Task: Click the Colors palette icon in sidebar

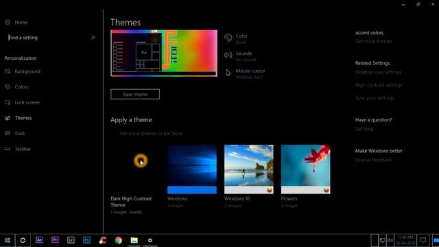Action: [x=8, y=87]
